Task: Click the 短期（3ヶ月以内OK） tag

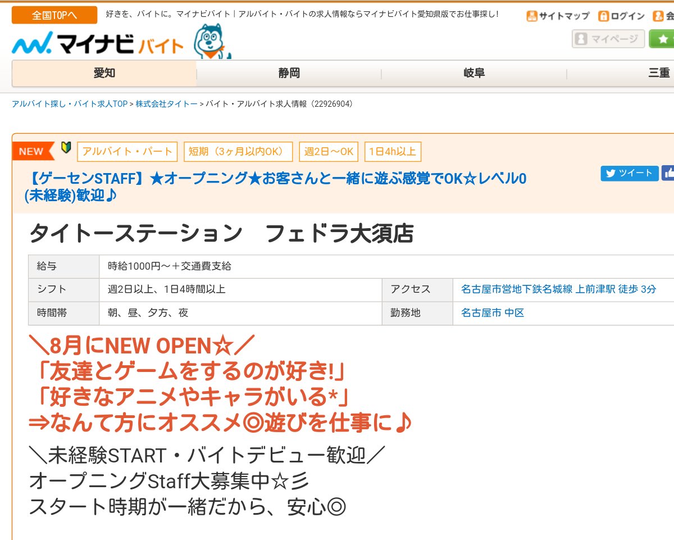Action: click(238, 152)
